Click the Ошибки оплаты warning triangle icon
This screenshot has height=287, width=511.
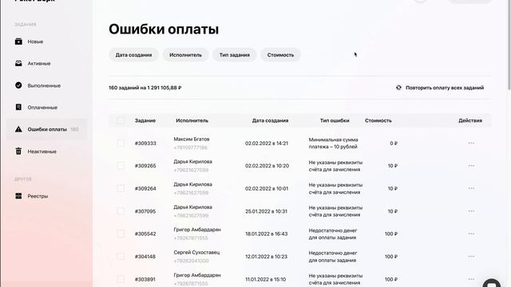pyautogui.click(x=18, y=129)
